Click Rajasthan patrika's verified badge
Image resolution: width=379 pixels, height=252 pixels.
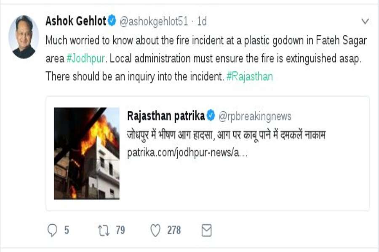click(x=211, y=116)
